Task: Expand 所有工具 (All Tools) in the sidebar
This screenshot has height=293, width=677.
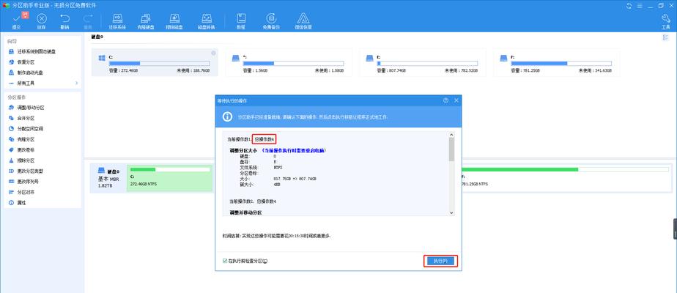Action: point(43,83)
